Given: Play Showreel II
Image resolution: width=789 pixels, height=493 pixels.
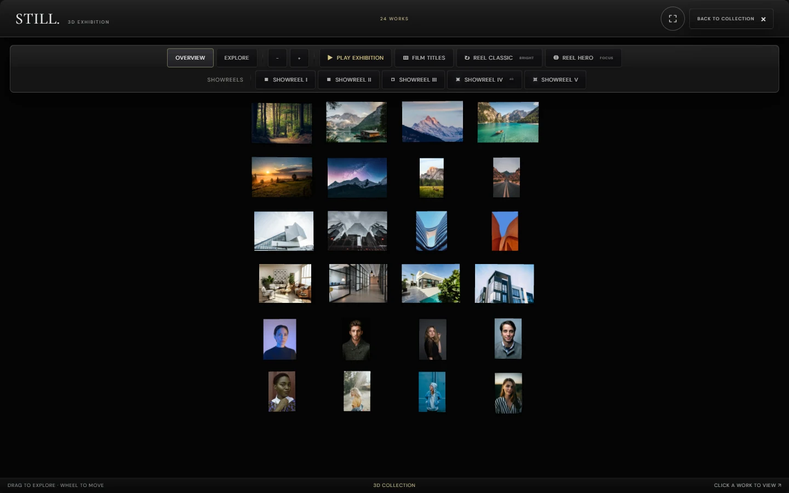Looking at the screenshot, I should point(348,79).
